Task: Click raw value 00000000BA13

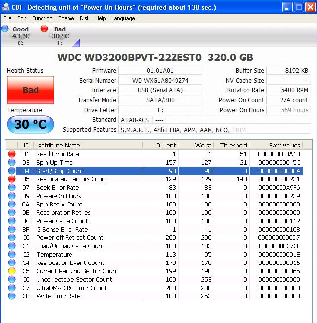Action: tap(279, 154)
